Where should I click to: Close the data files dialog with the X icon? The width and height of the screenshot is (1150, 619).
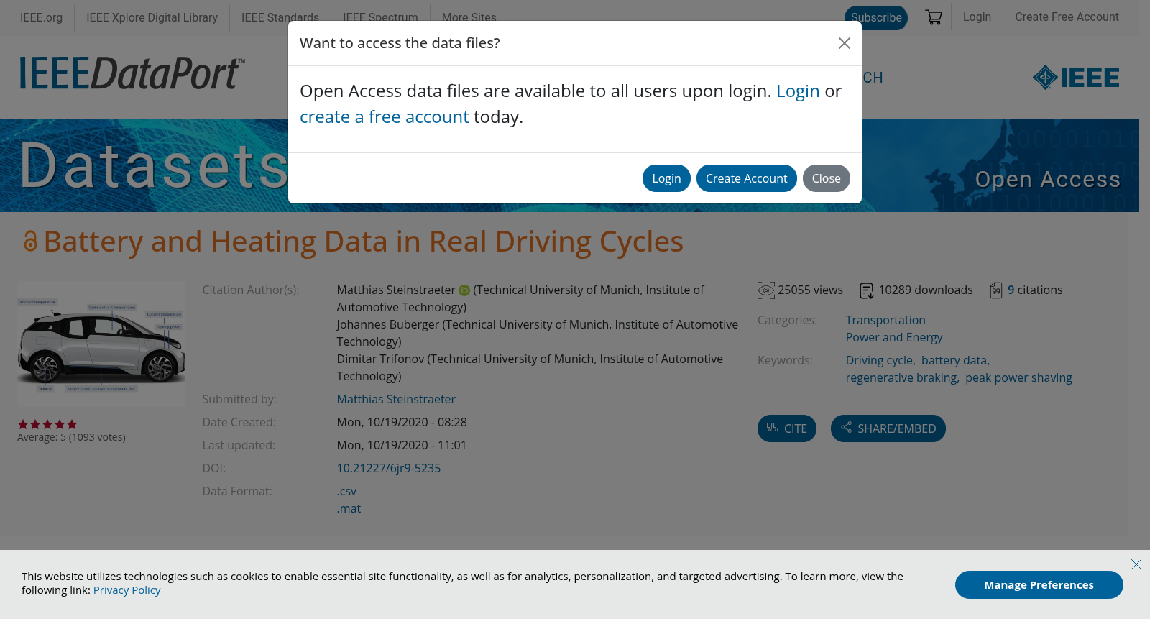[845, 43]
